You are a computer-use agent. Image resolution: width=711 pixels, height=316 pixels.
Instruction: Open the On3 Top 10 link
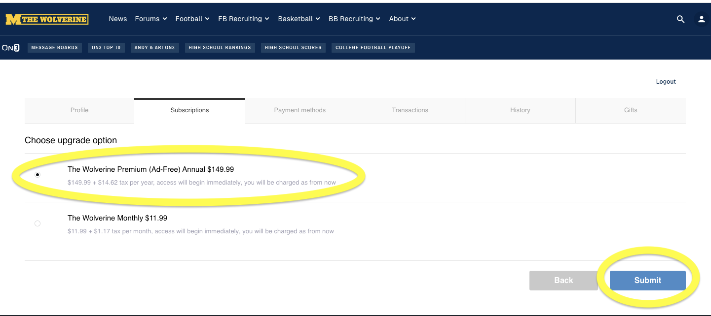click(106, 48)
